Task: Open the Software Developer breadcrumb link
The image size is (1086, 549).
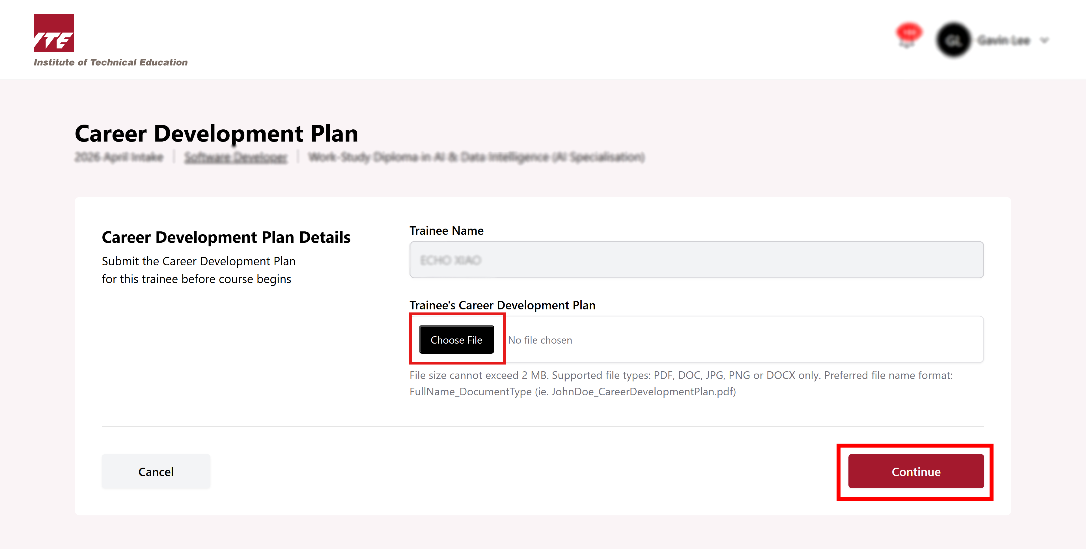Action: (x=236, y=157)
